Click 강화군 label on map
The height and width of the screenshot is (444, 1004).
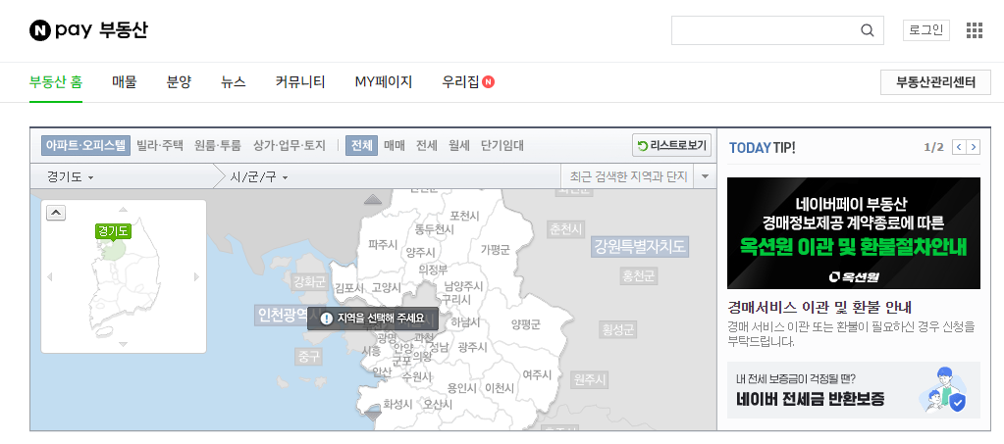coord(309,281)
